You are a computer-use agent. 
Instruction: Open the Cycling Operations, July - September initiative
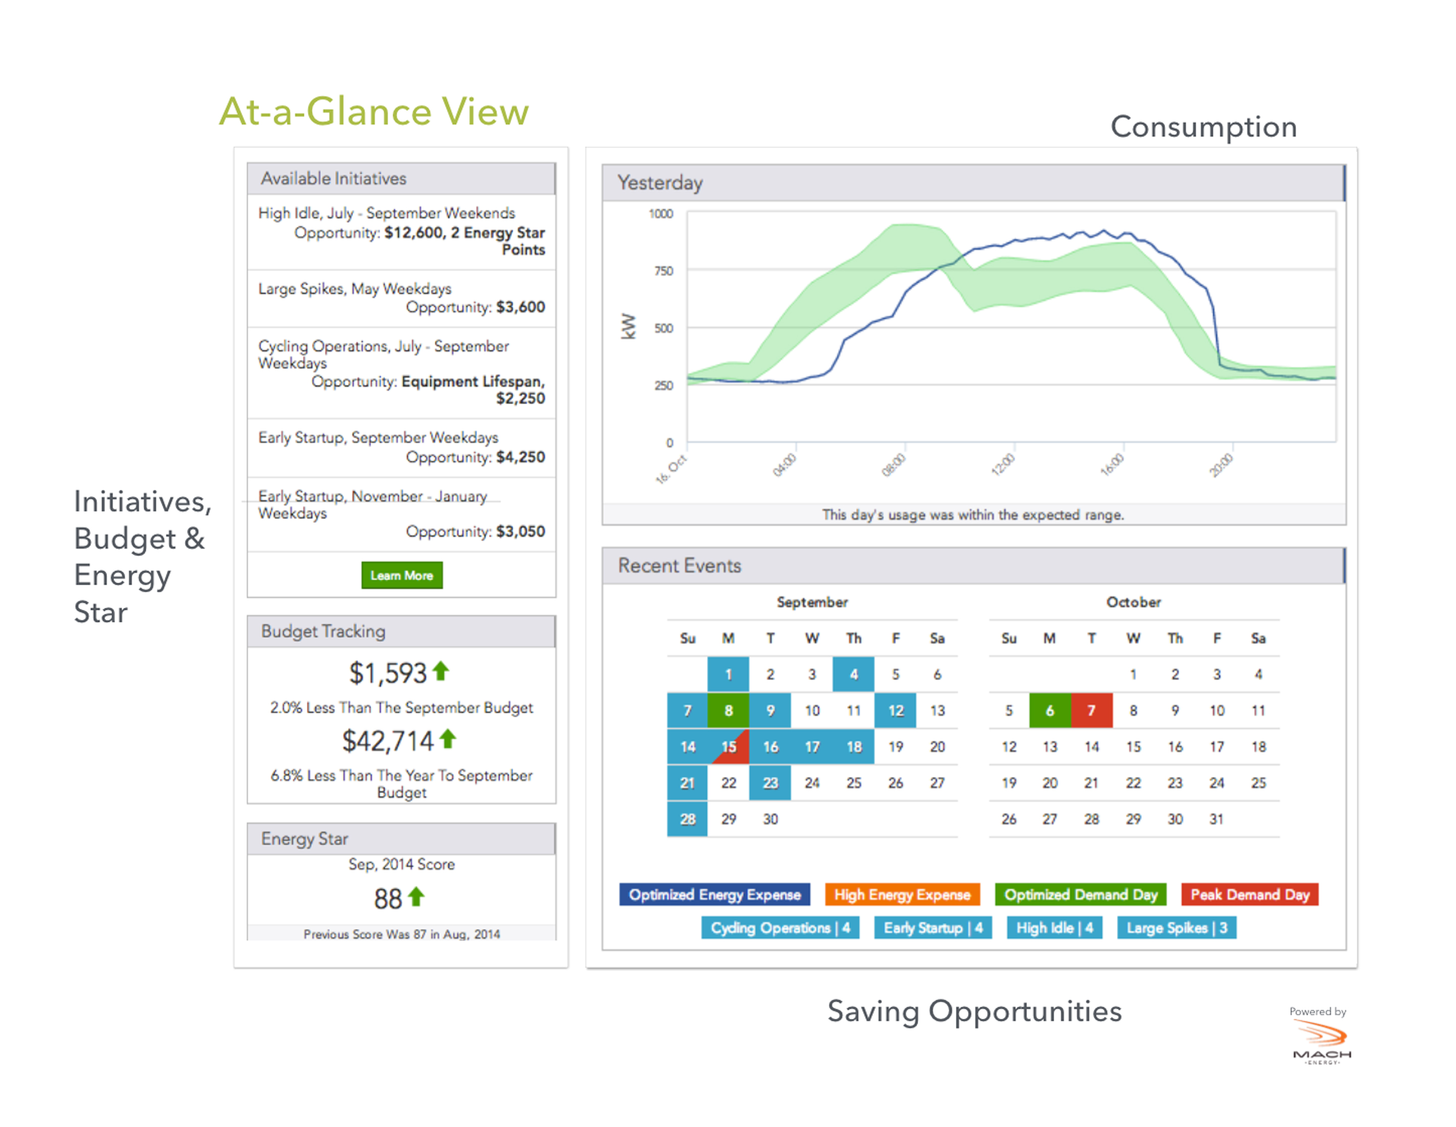[401, 373]
